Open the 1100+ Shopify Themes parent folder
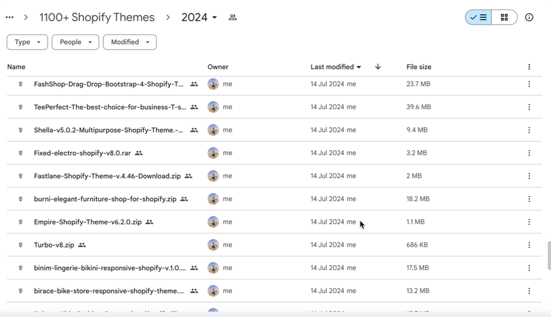This screenshot has height=317, width=551. pyautogui.click(x=97, y=17)
